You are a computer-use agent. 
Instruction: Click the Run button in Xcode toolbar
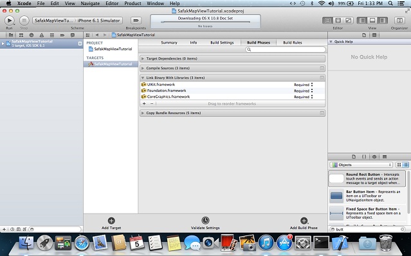click(9, 21)
